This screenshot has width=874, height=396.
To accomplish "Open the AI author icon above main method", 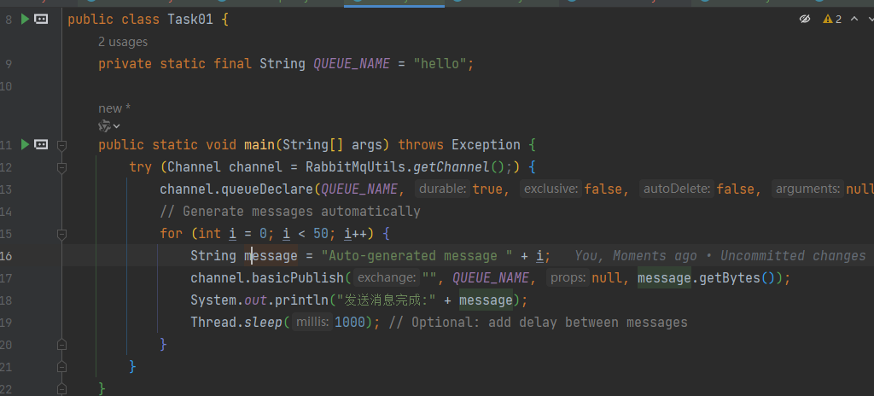I will (x=104, y=126).
